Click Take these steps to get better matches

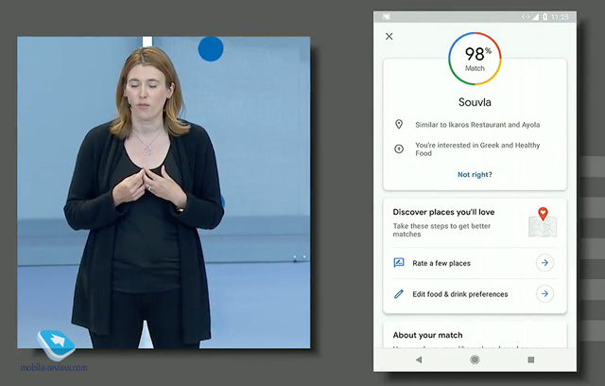441,230
